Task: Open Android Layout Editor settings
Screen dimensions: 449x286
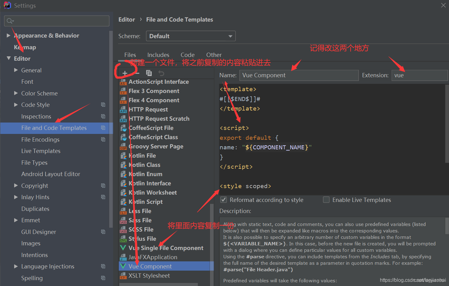Action: point(51,174)
